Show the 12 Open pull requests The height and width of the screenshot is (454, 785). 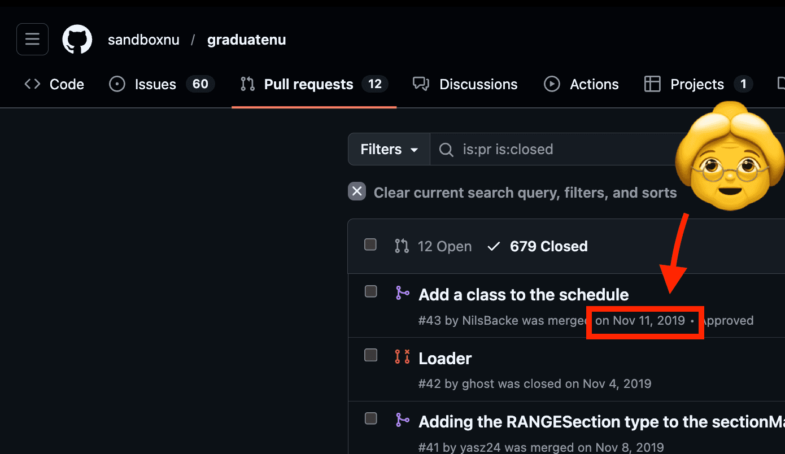434,247
